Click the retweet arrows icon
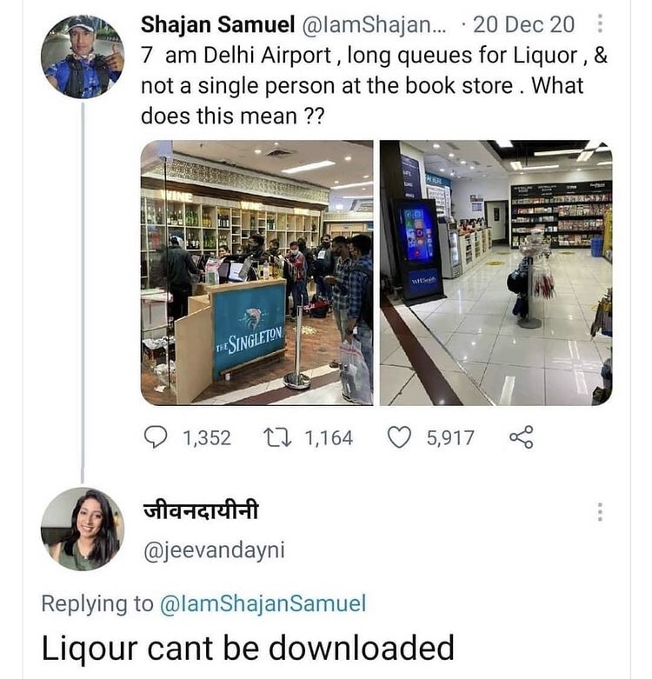Screen dimensions: 652x679 pos(278,437)
